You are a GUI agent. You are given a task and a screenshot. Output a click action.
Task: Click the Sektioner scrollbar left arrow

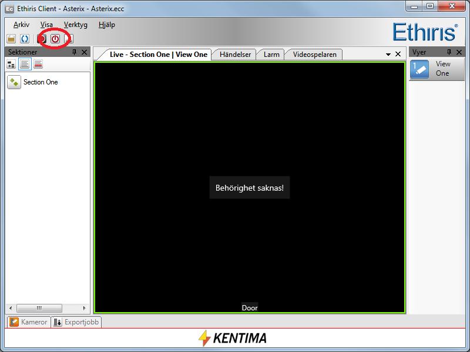(x=11, y=308)
